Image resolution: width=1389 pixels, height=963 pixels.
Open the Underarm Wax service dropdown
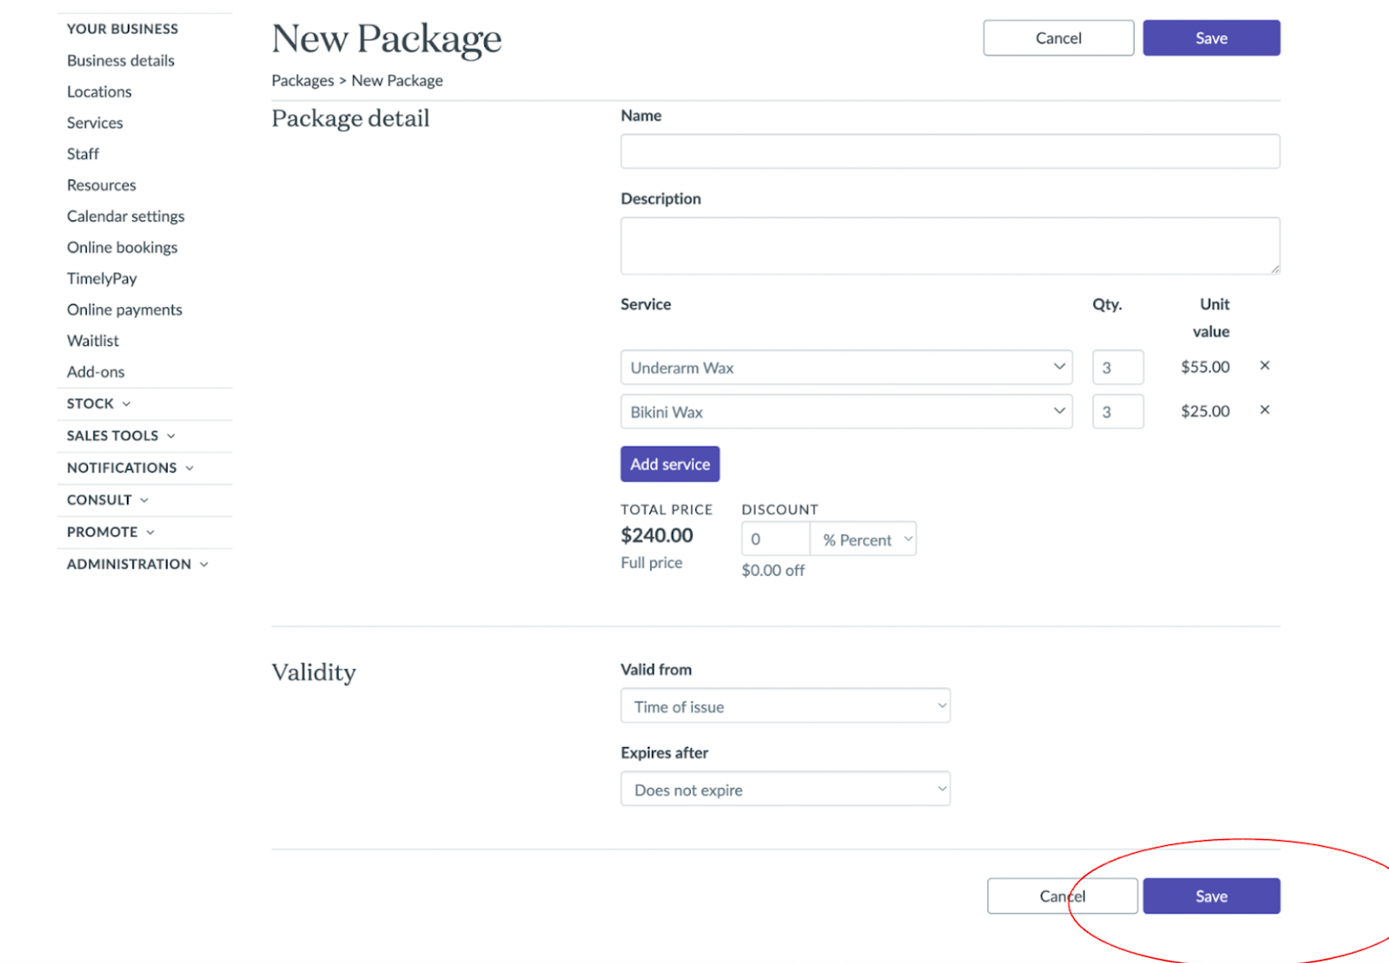coord(846,368)
